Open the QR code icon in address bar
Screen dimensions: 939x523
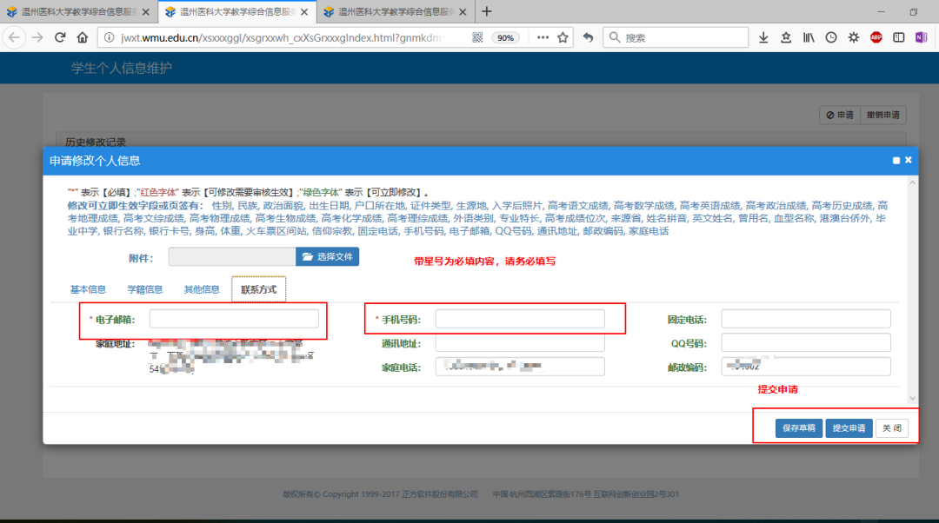(x=477, y=37)
